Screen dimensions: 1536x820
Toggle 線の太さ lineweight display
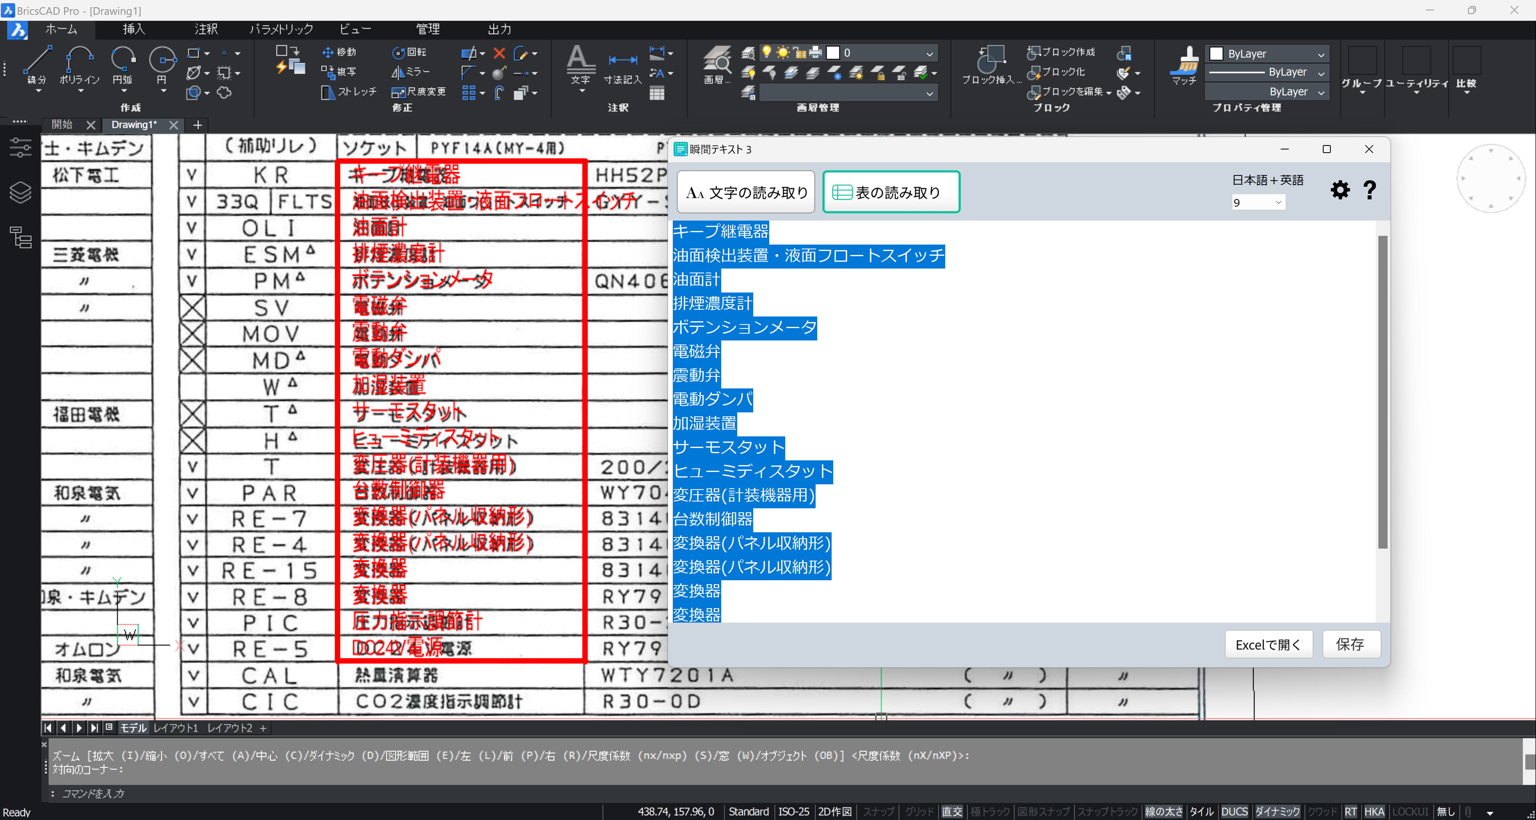[1163, 812]
